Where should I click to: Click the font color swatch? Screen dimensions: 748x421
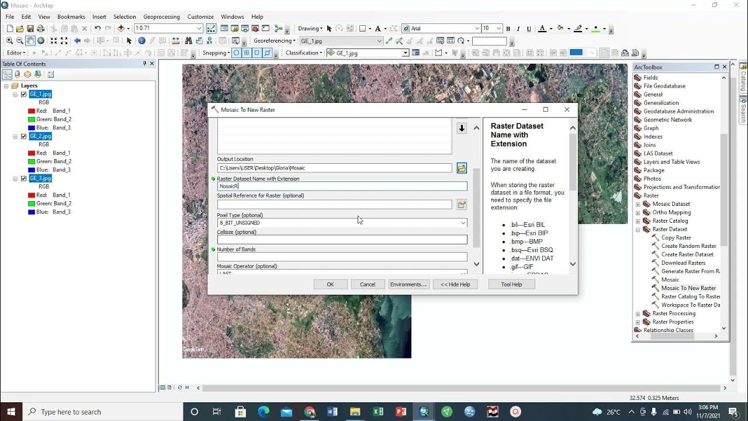(542, 28)
